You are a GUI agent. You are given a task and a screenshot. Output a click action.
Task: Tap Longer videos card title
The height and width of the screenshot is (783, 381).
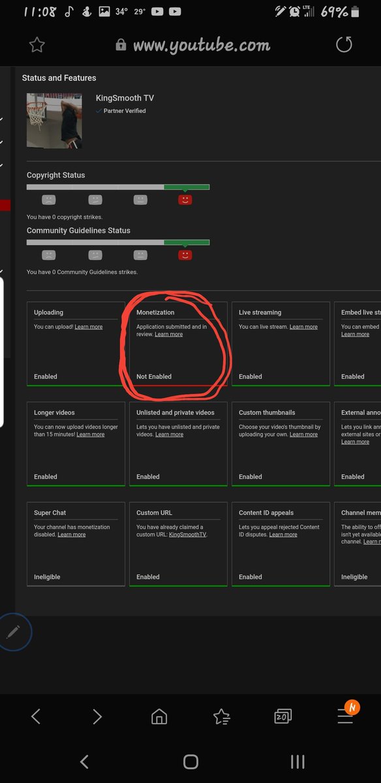(x=54, y=412)
